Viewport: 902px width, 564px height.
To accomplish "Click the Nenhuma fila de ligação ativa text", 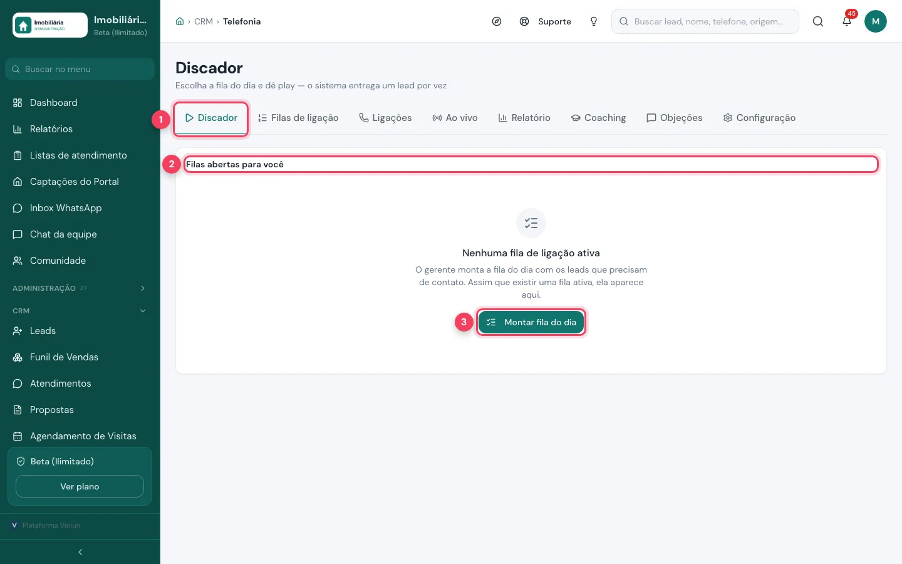I will (x=531, y=253).
